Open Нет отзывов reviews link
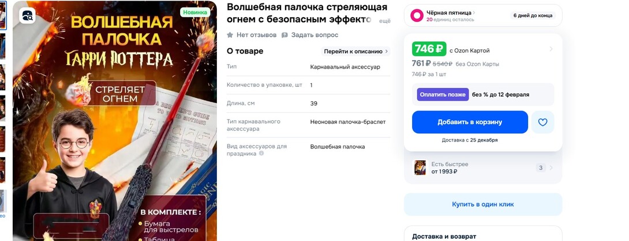 pyautogui.click(x=256, y=35)
